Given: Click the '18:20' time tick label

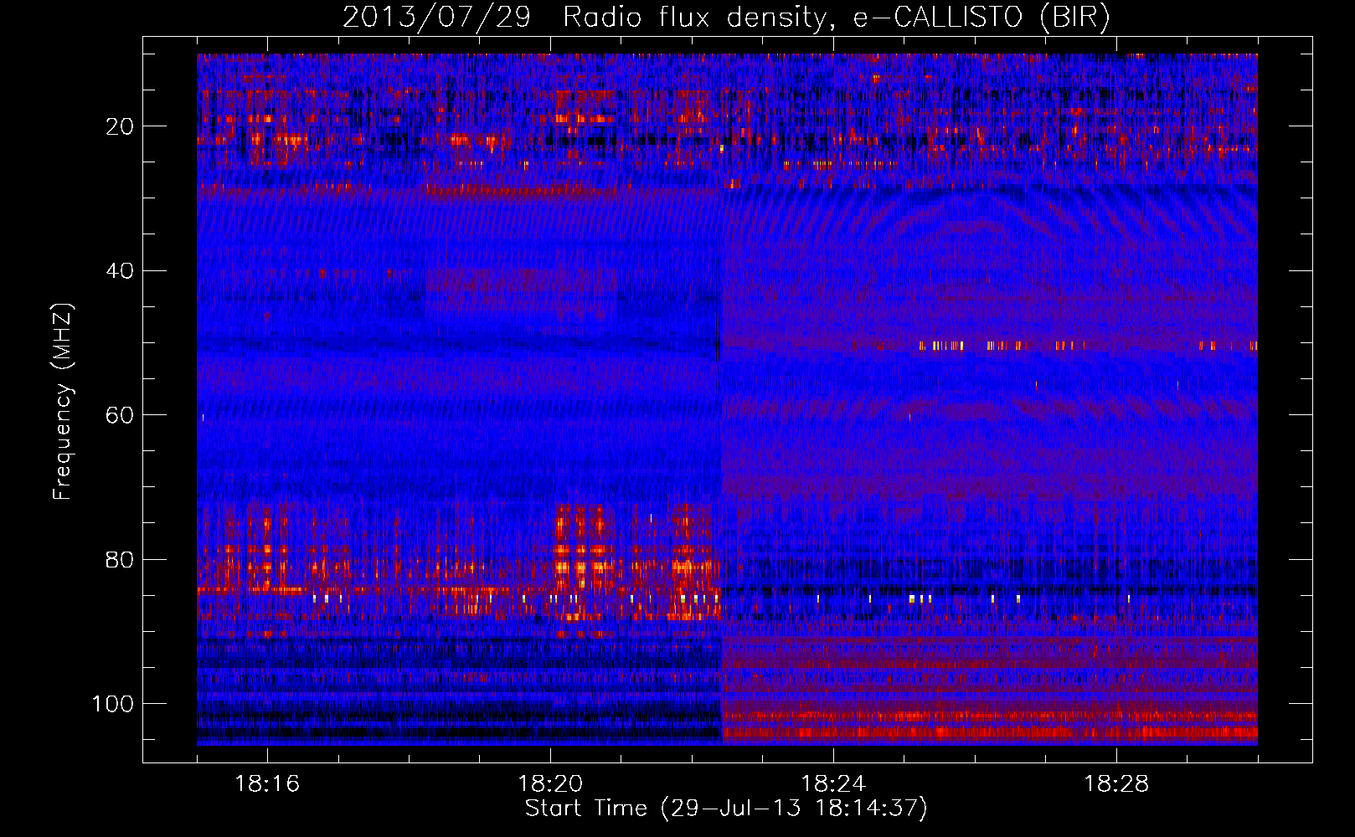Looking at the screenshot, I should tap(550, 784).
